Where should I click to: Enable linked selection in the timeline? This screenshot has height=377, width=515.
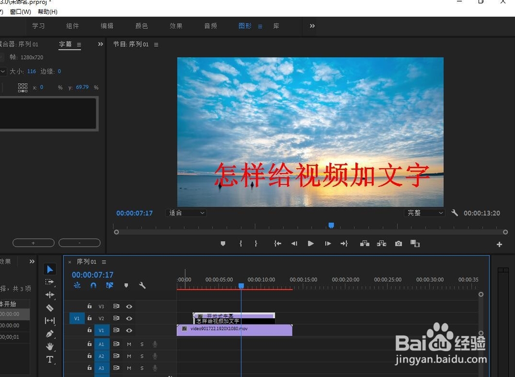(109, 285)
